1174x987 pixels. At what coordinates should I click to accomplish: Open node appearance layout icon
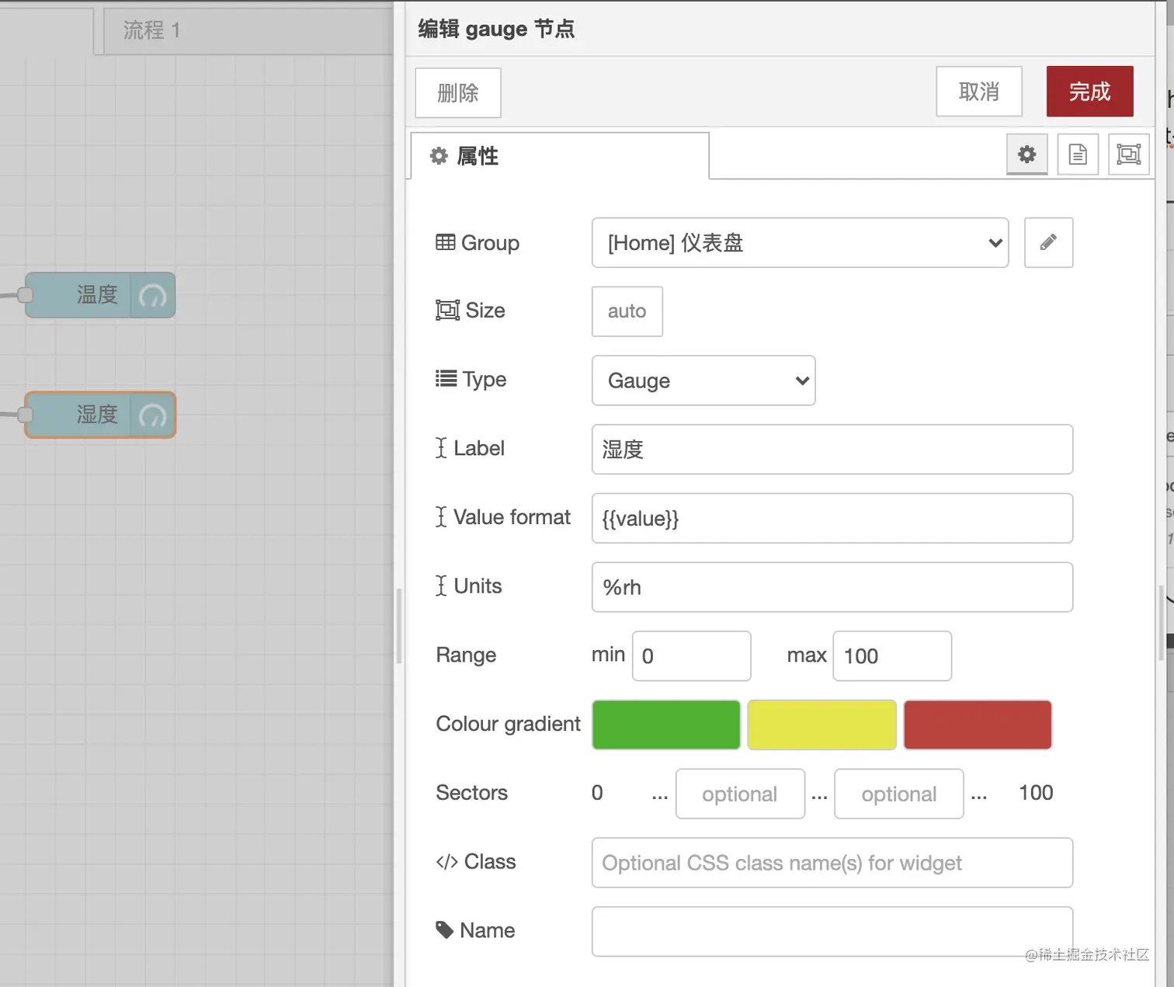click(1128, 155)
